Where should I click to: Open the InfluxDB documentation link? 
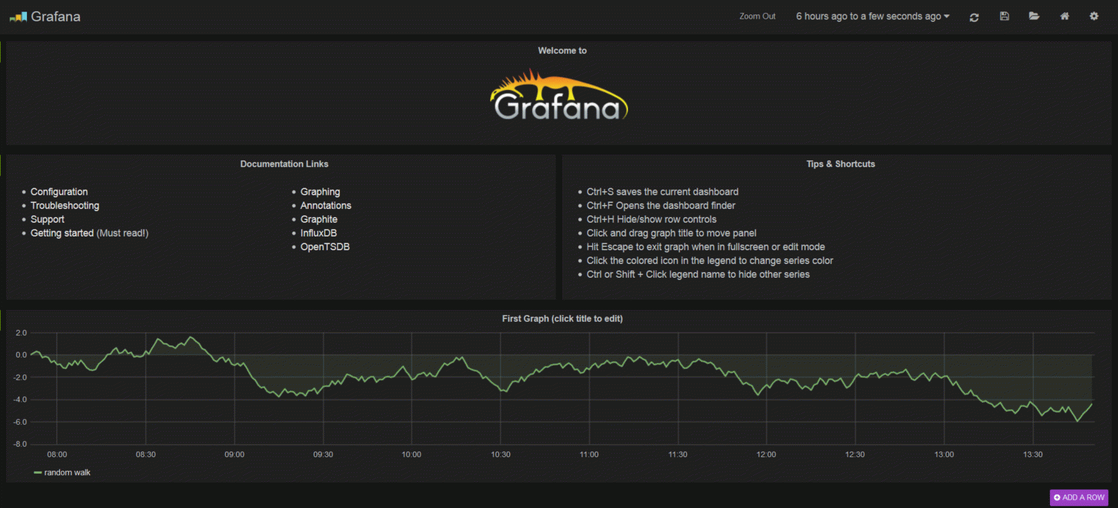coord(319,233)
